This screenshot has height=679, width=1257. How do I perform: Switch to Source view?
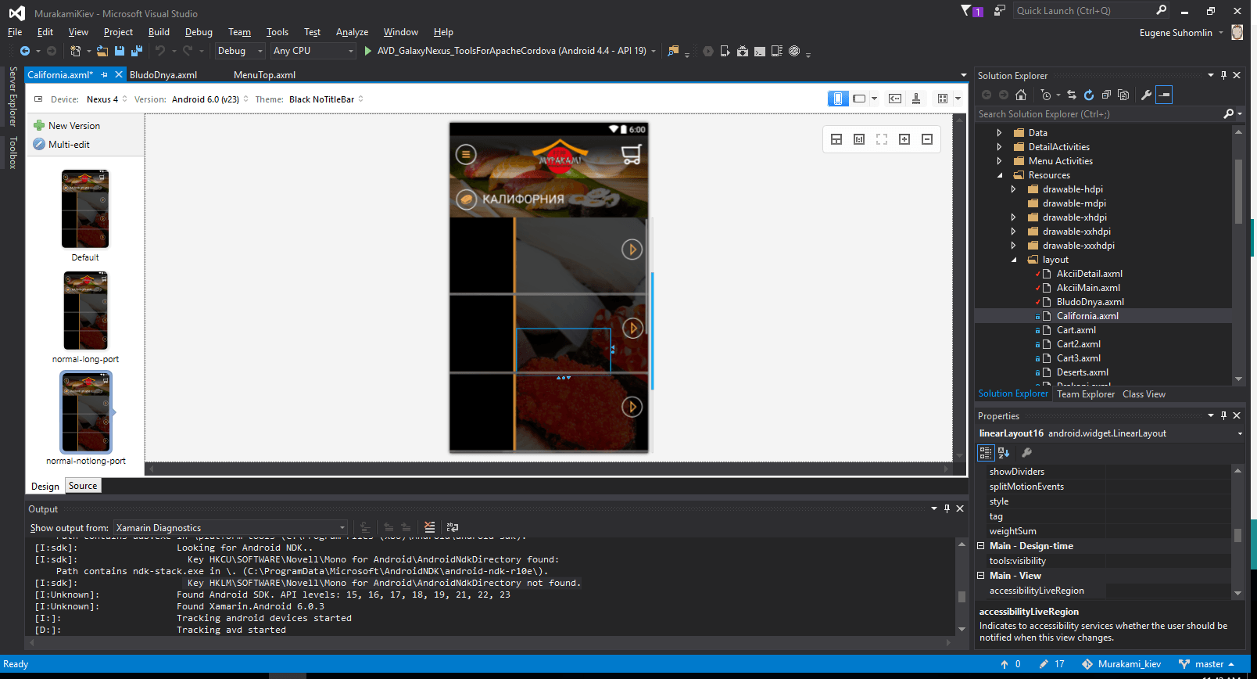coord(83,486)
